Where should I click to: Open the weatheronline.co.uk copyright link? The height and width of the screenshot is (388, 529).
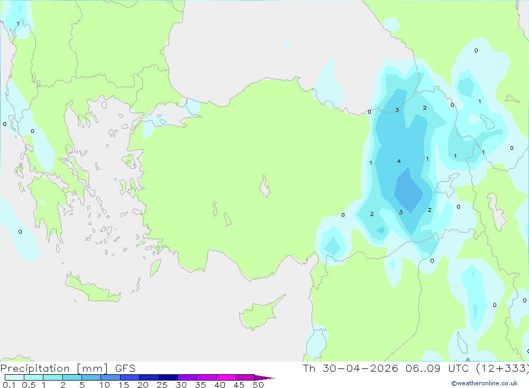[485, 383]
